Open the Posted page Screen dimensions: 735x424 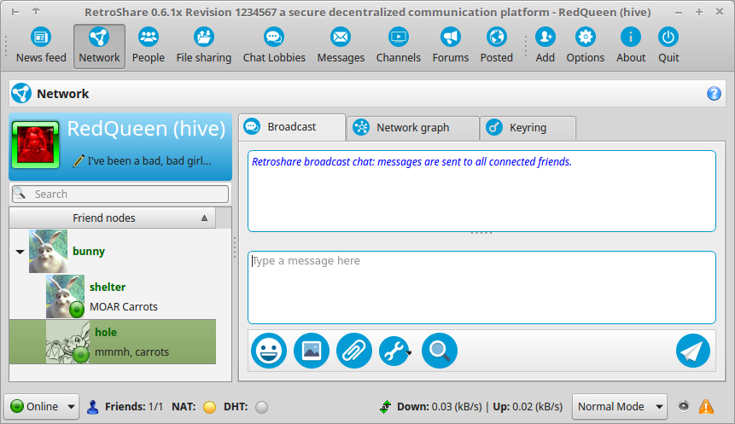(497, 46)
